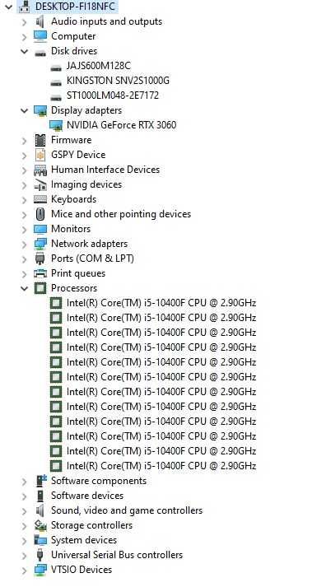Screen dimensions: 312x587
Task: Click the Firmware chip icon
Action: coord(40,140)
